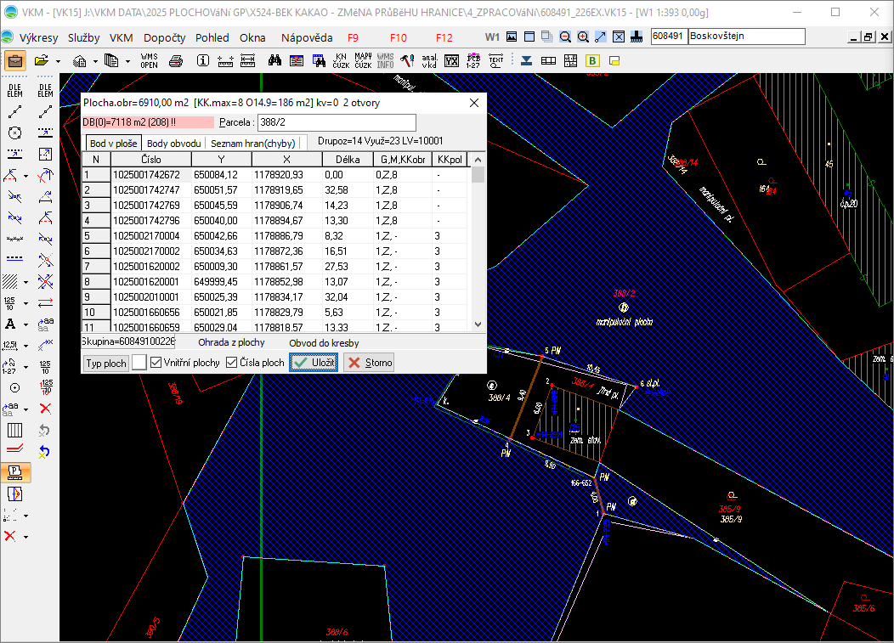Viewport: 894px width, 643px height.
Task: Switch to the Body obvodu tab
Action: (173, 143)
